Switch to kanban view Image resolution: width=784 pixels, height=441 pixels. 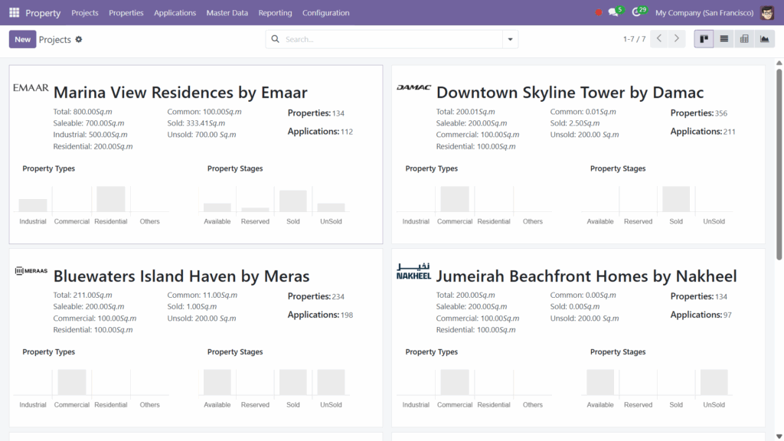(704, 39)
